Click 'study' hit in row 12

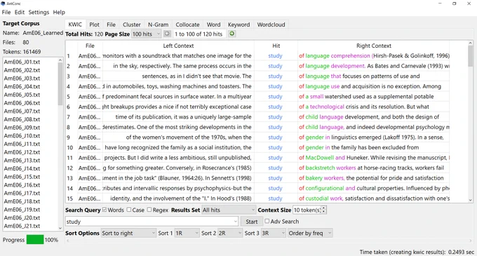pos(275,168)
